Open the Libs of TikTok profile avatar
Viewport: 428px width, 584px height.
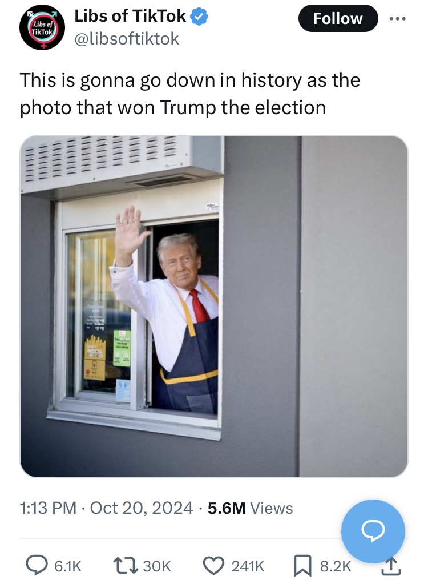click(x=42, y=27)
